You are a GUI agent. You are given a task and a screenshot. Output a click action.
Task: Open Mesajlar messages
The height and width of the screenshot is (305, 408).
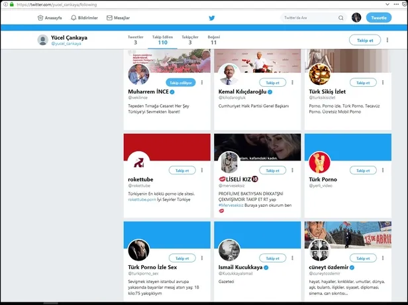(118, 18)
